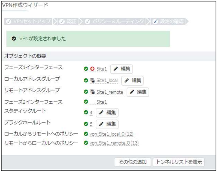217x172 pixels.
Task: Click the ローカルからリモートへのポリシー label
Action: (x=41, y=134)
